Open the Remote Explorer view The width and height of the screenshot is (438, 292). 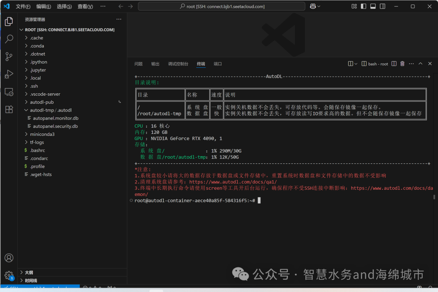(9, 92)
